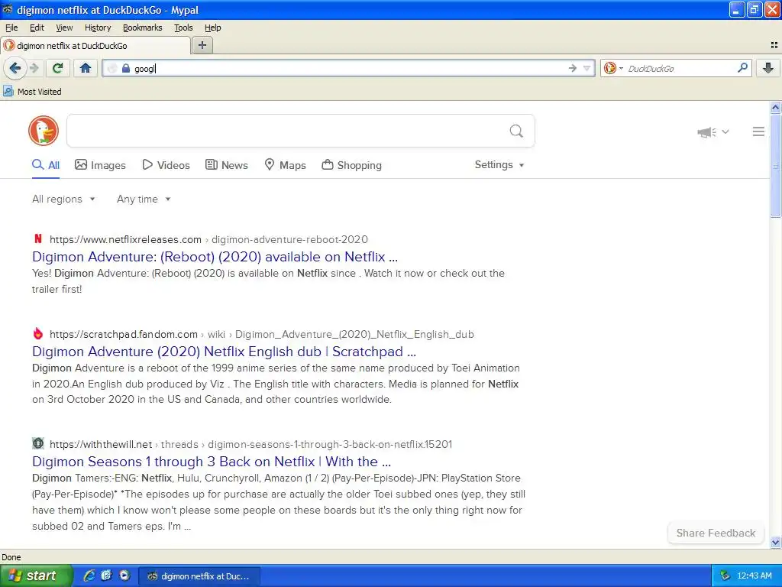Click the magnifier in the browser search box

tap(742, 67)
